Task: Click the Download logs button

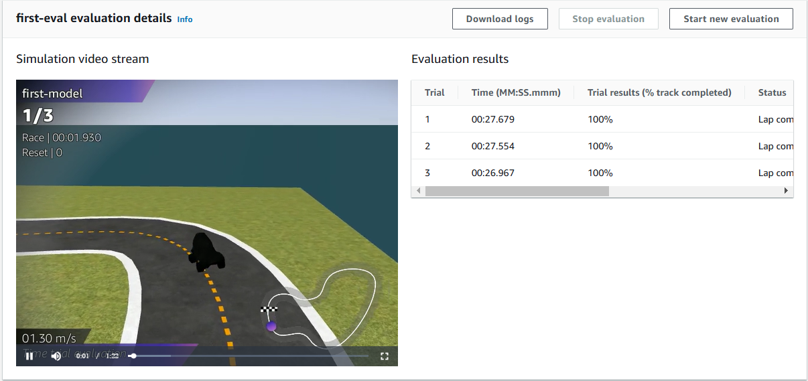Action: click(x=500, y=19)
